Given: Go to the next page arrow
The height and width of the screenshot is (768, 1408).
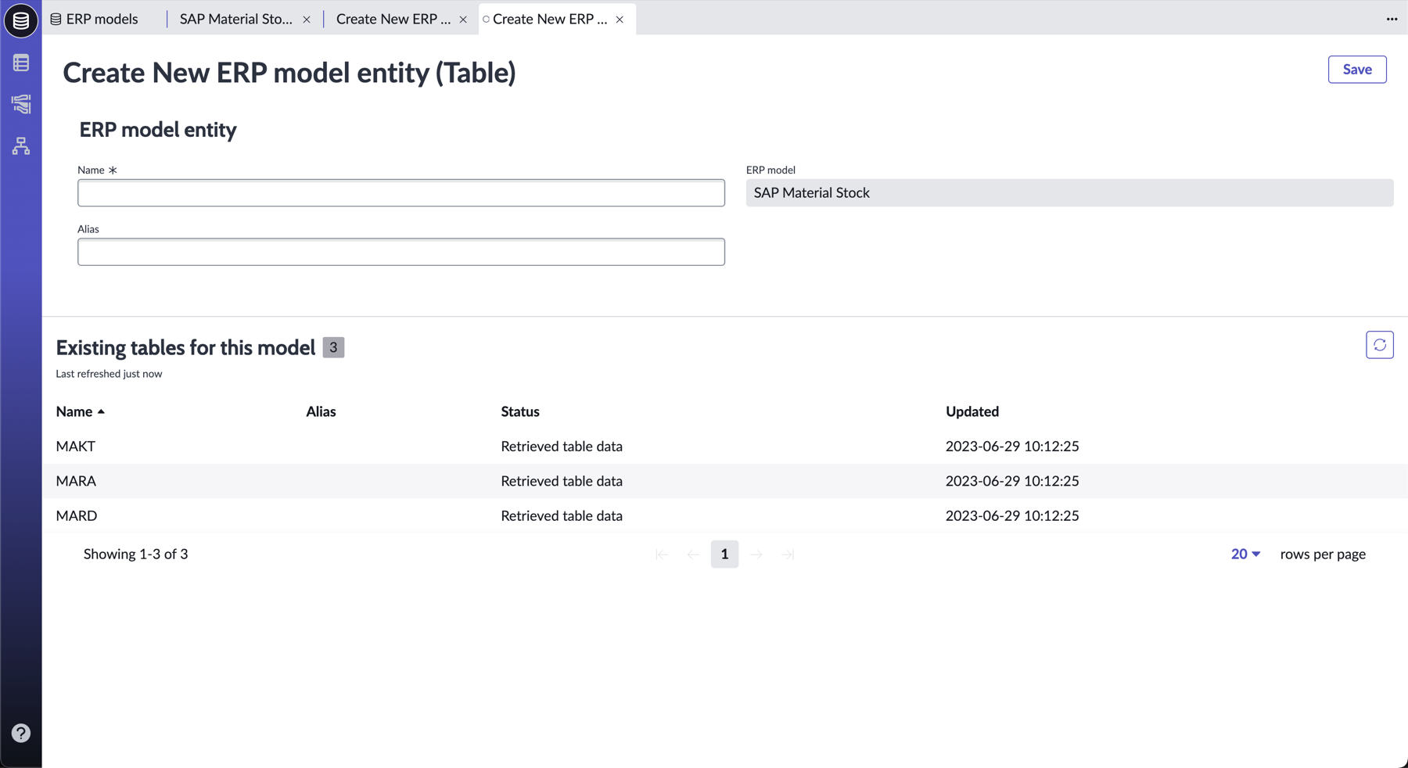Looking at the screenshot, I should (756, 554).
